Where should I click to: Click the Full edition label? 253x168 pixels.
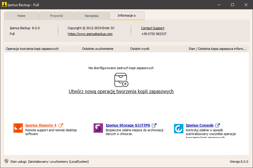point(12,34)
